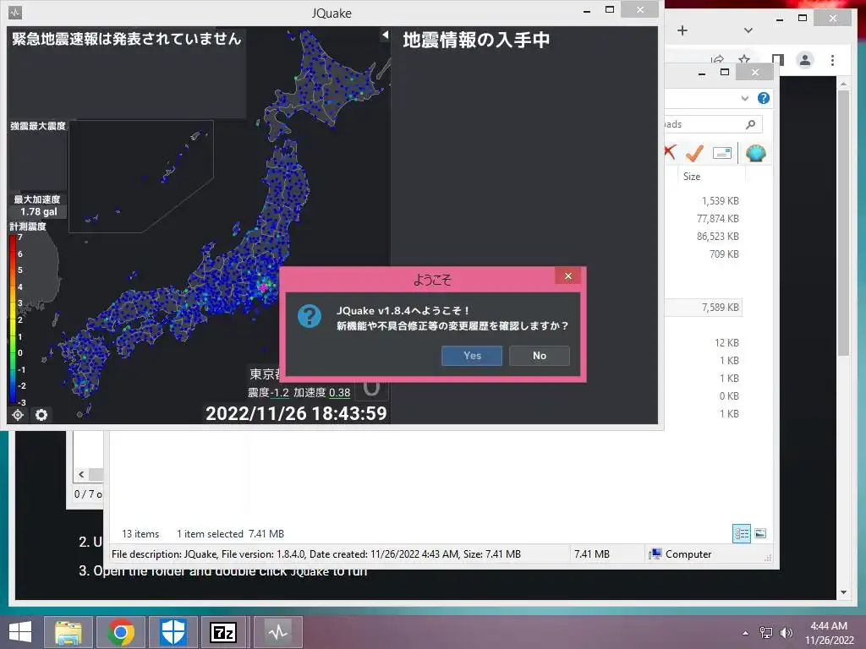Screen dimensions: 866x649
Task: Open 7-Zip from taskbar
Action: 223,632
